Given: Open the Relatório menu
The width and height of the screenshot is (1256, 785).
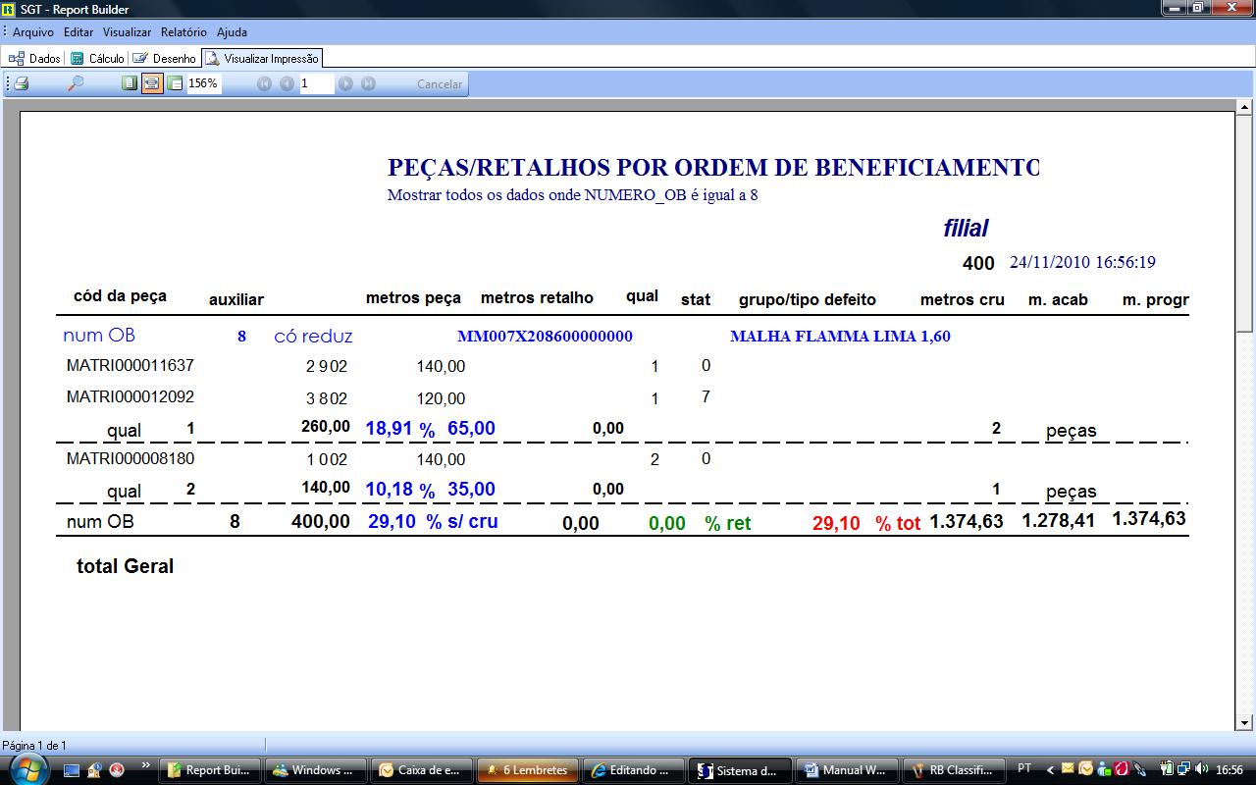Looking at the screenshot, I should [x=183, y=32].
